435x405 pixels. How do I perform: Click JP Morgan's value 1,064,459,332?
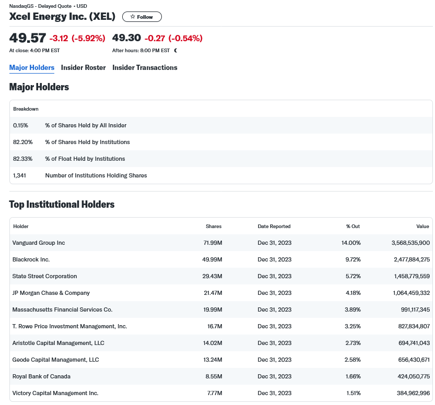point(412,293)
